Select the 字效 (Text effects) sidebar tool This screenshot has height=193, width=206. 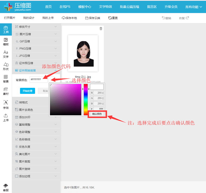pos(6,104)
